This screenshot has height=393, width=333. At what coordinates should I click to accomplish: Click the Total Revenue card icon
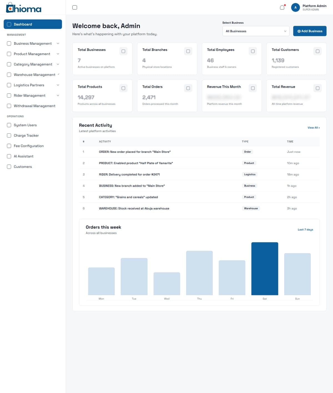[317, 88]
